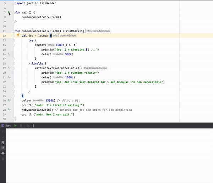Screen dimensions: 213x183
Task: Click the suspend call gutter icon on line 19
Action: point(9,68)
